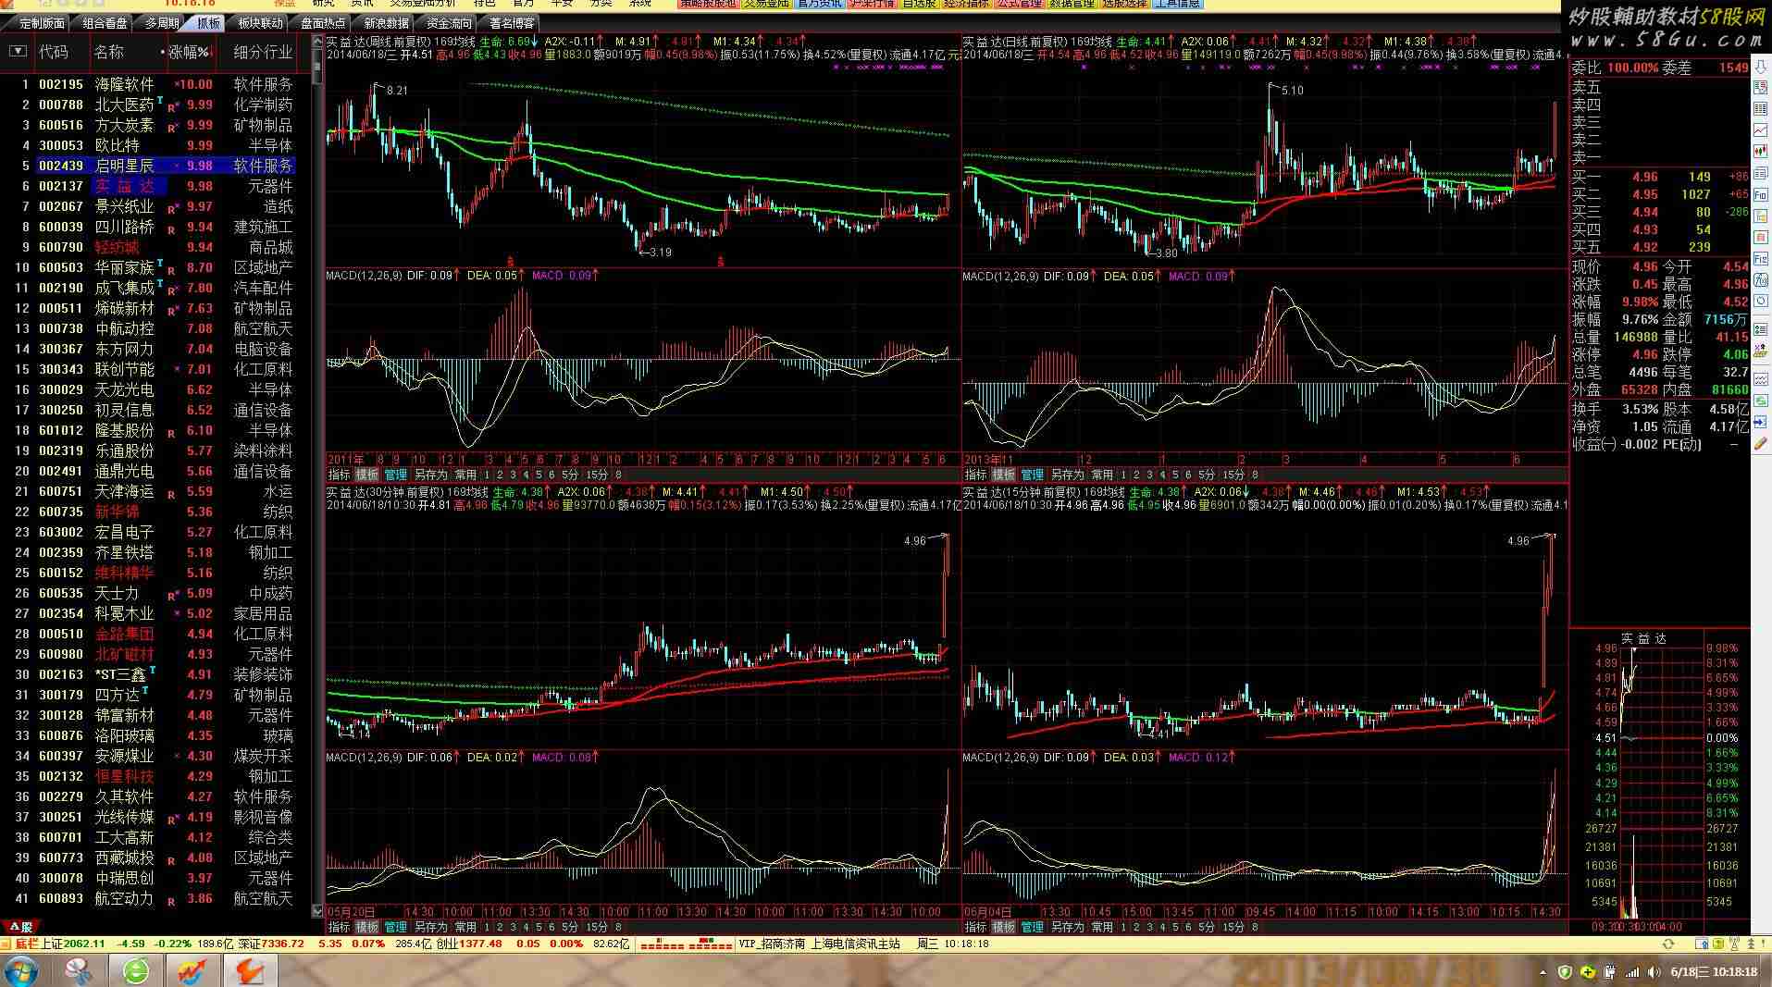This screenshot has width=1772, height=987.
Task: Select stock 航空动力 in the list
Action: (124, 898)
